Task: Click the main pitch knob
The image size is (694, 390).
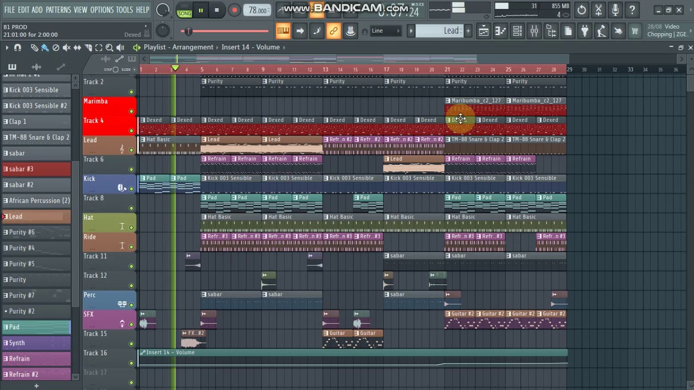Action: [162, 31]
